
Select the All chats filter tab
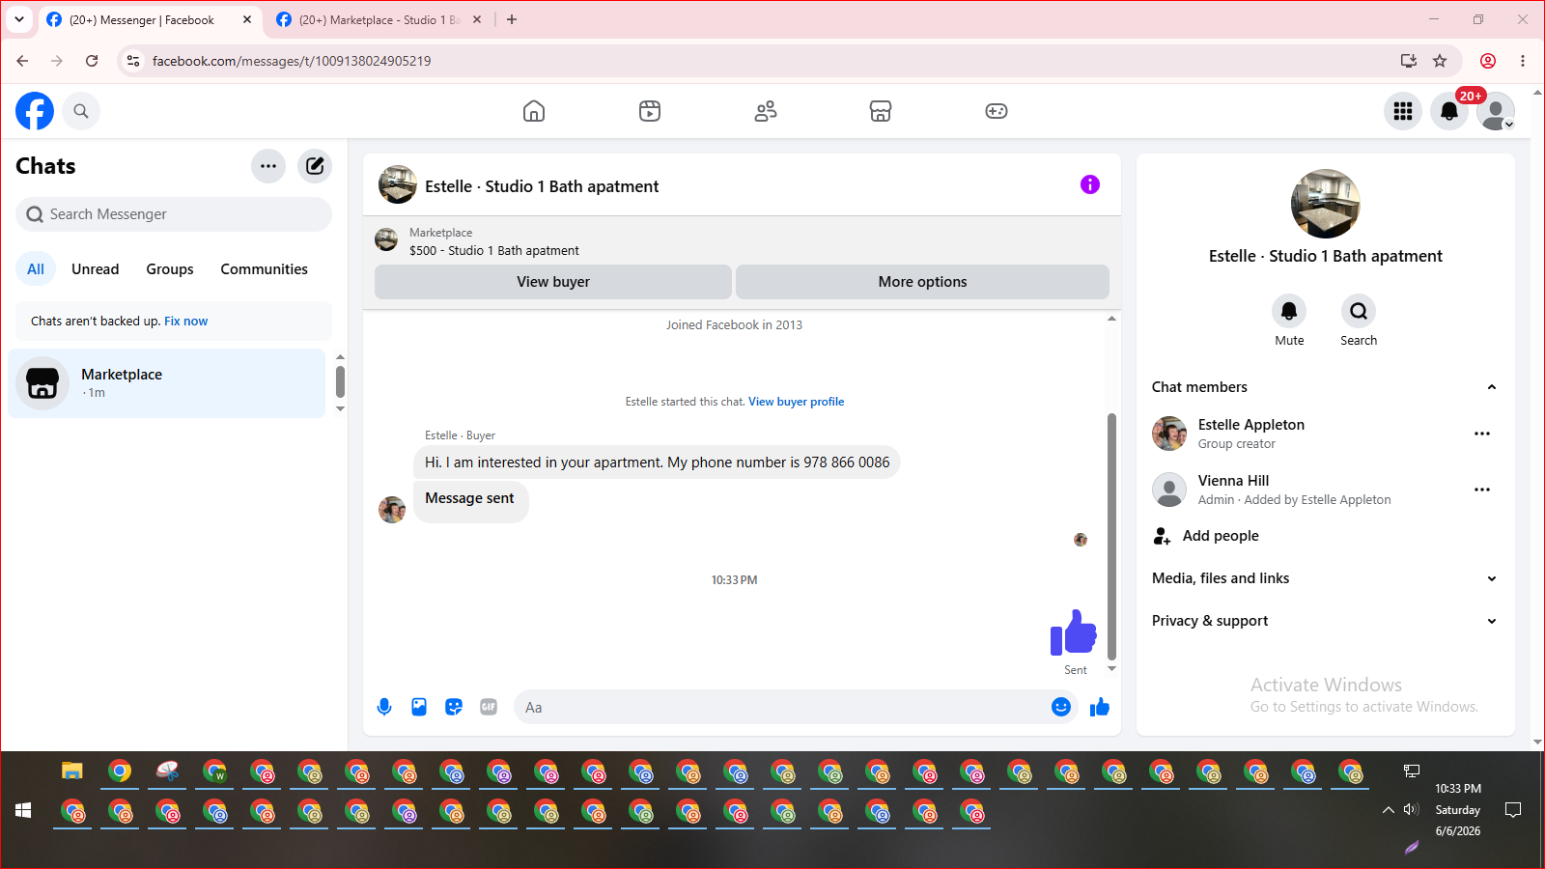pyautogui.click(x=36, y=269)
